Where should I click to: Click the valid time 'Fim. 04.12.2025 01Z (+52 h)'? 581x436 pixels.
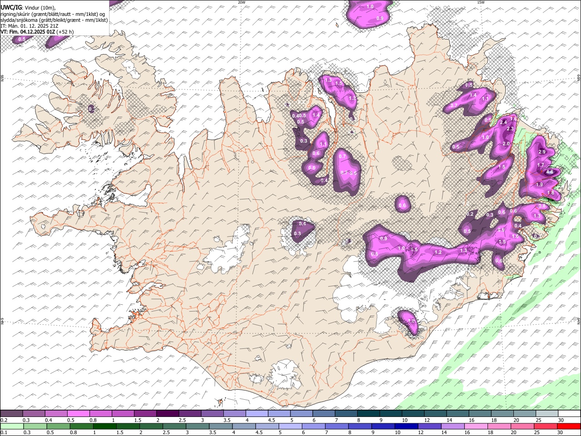41,32
